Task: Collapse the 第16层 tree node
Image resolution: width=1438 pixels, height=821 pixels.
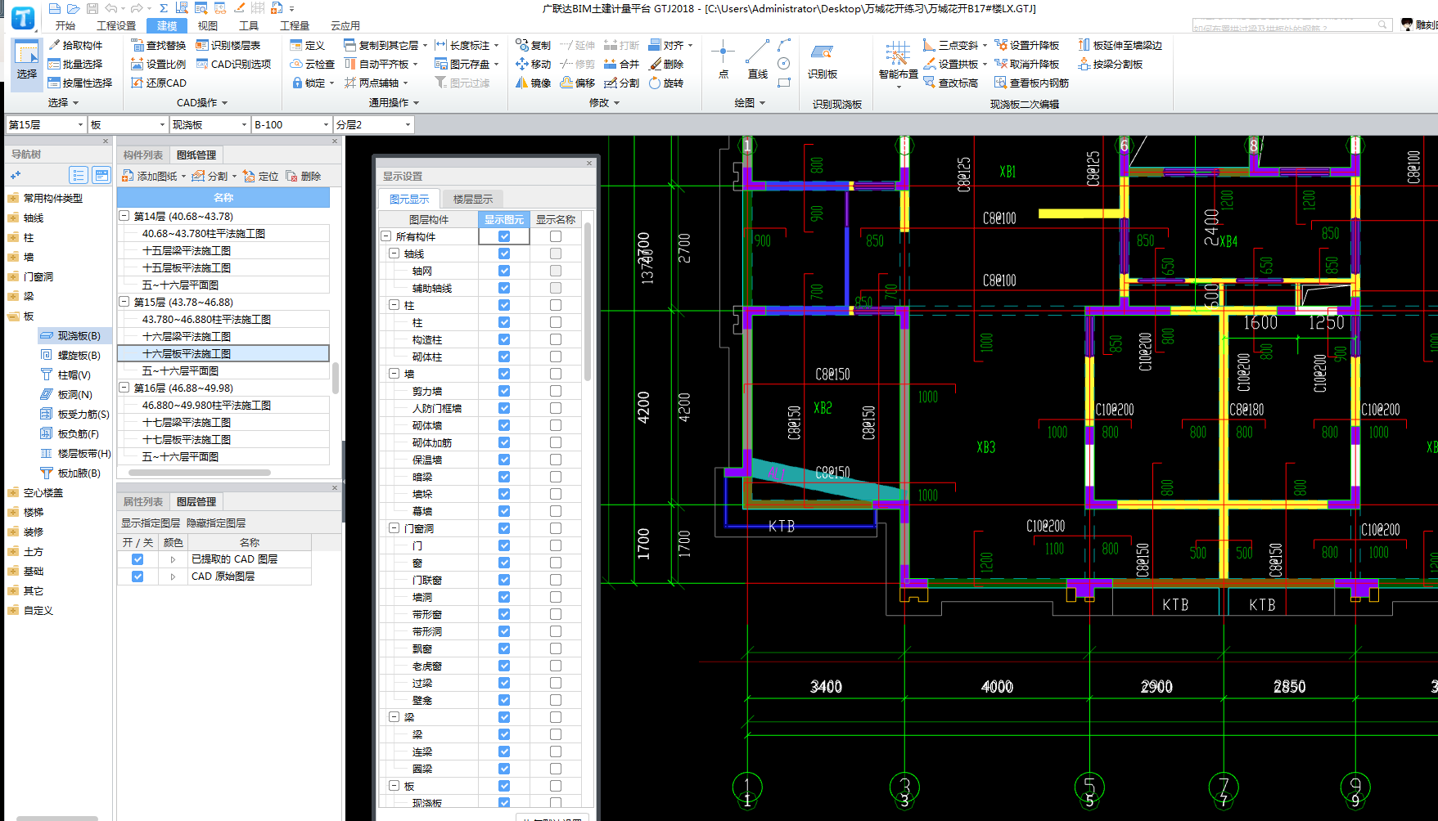Action: click(x=124, y=388)
